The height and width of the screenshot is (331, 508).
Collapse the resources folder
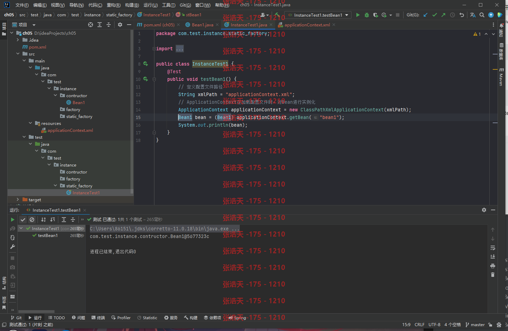click(x=31, y=123)
